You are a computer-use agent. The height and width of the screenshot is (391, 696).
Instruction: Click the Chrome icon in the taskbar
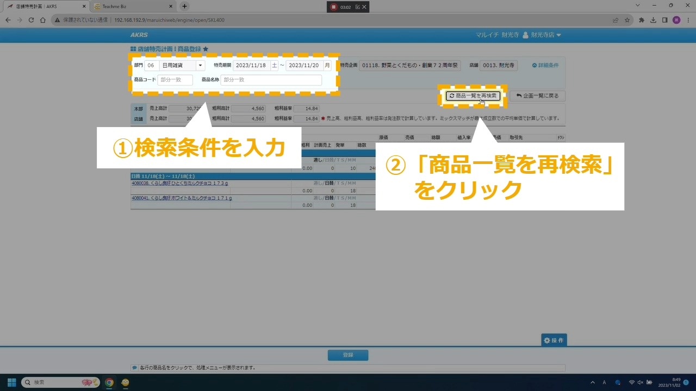[x=109, y=382]
